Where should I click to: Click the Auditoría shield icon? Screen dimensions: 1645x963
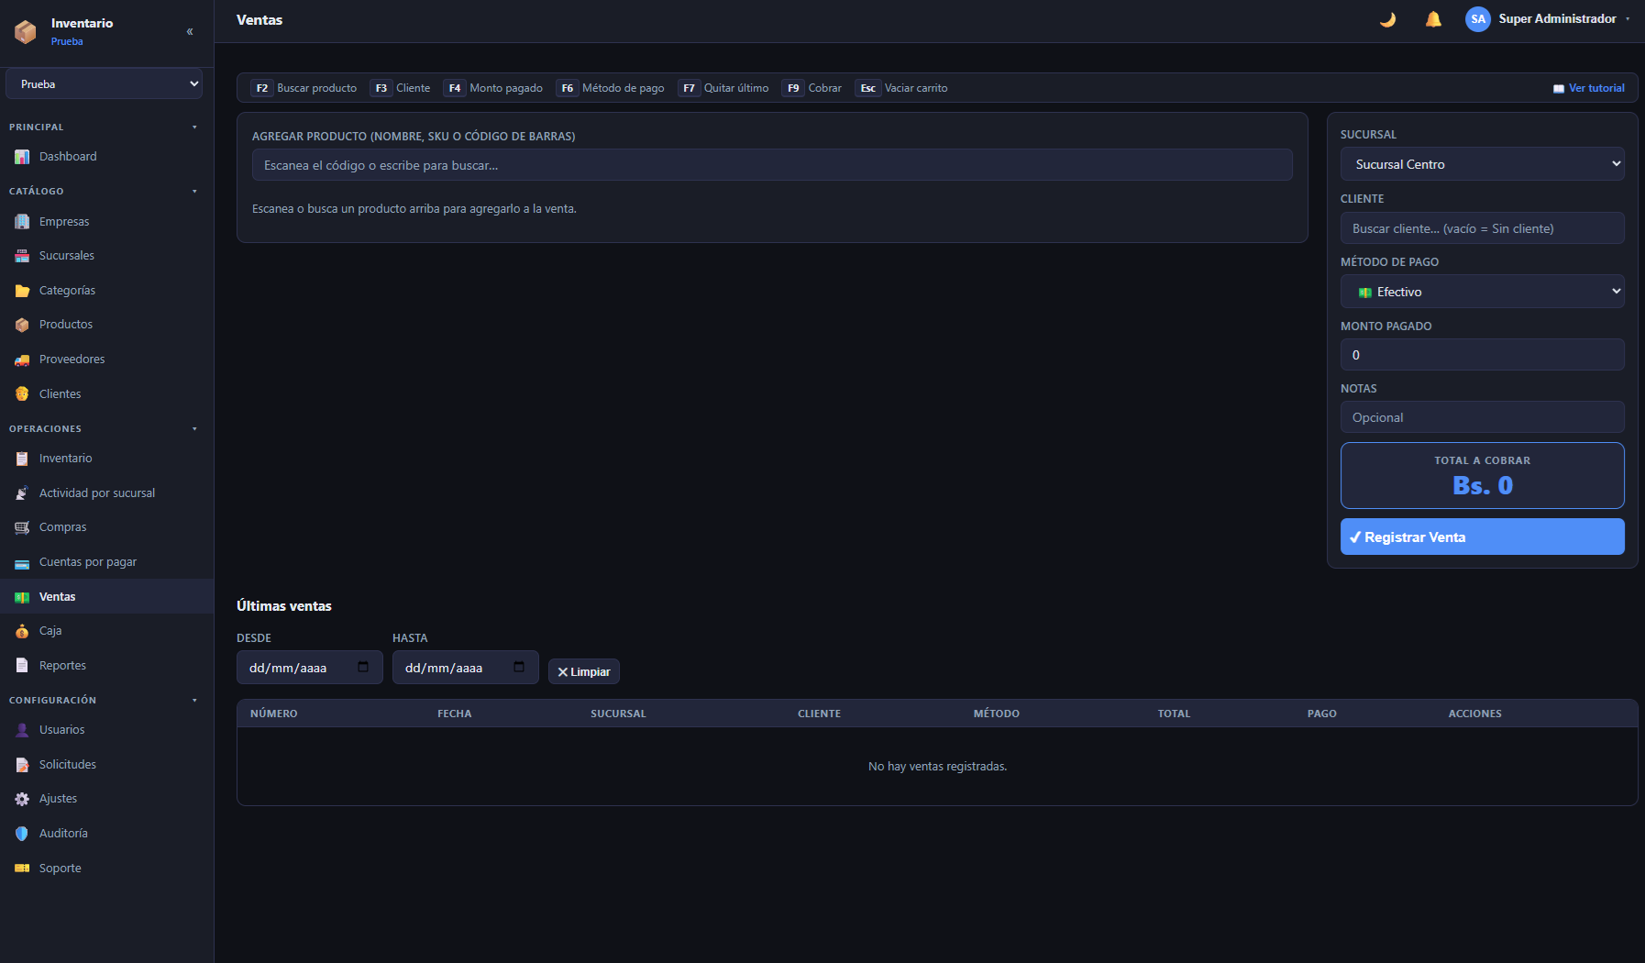(22, 834)
